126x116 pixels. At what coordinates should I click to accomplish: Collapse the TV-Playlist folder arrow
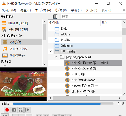pyautogui.click(x=51, y=51)
